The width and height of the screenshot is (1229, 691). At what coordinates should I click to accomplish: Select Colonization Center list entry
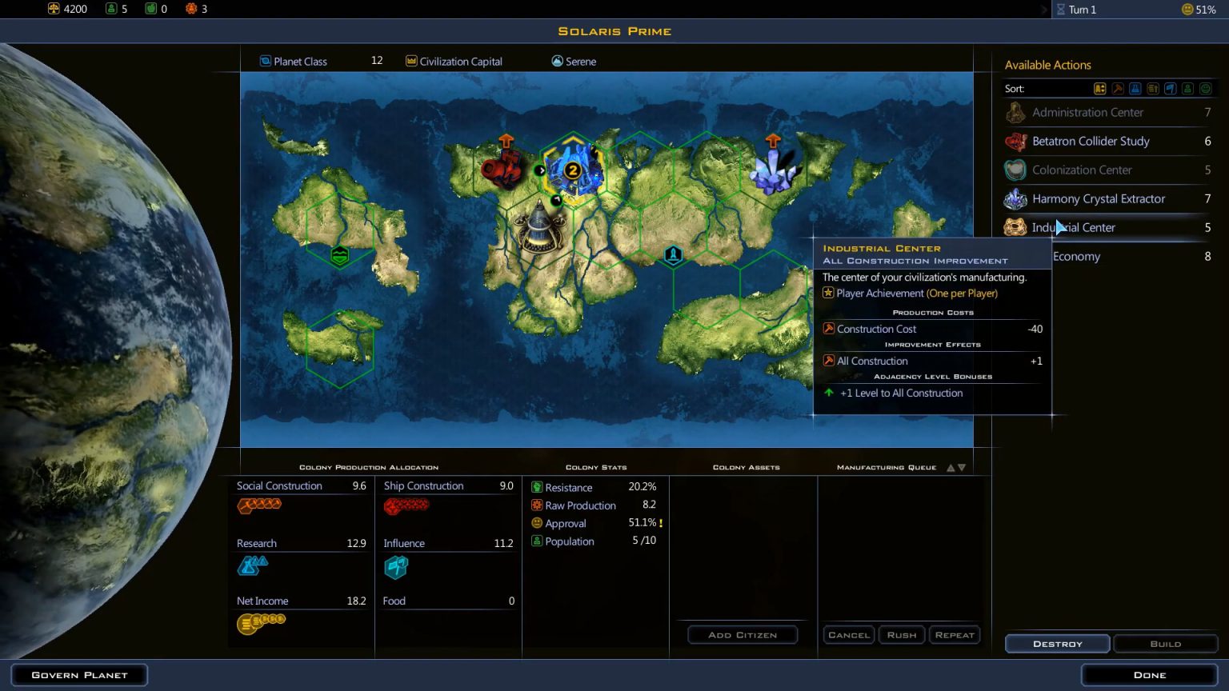click(1109, 170)
